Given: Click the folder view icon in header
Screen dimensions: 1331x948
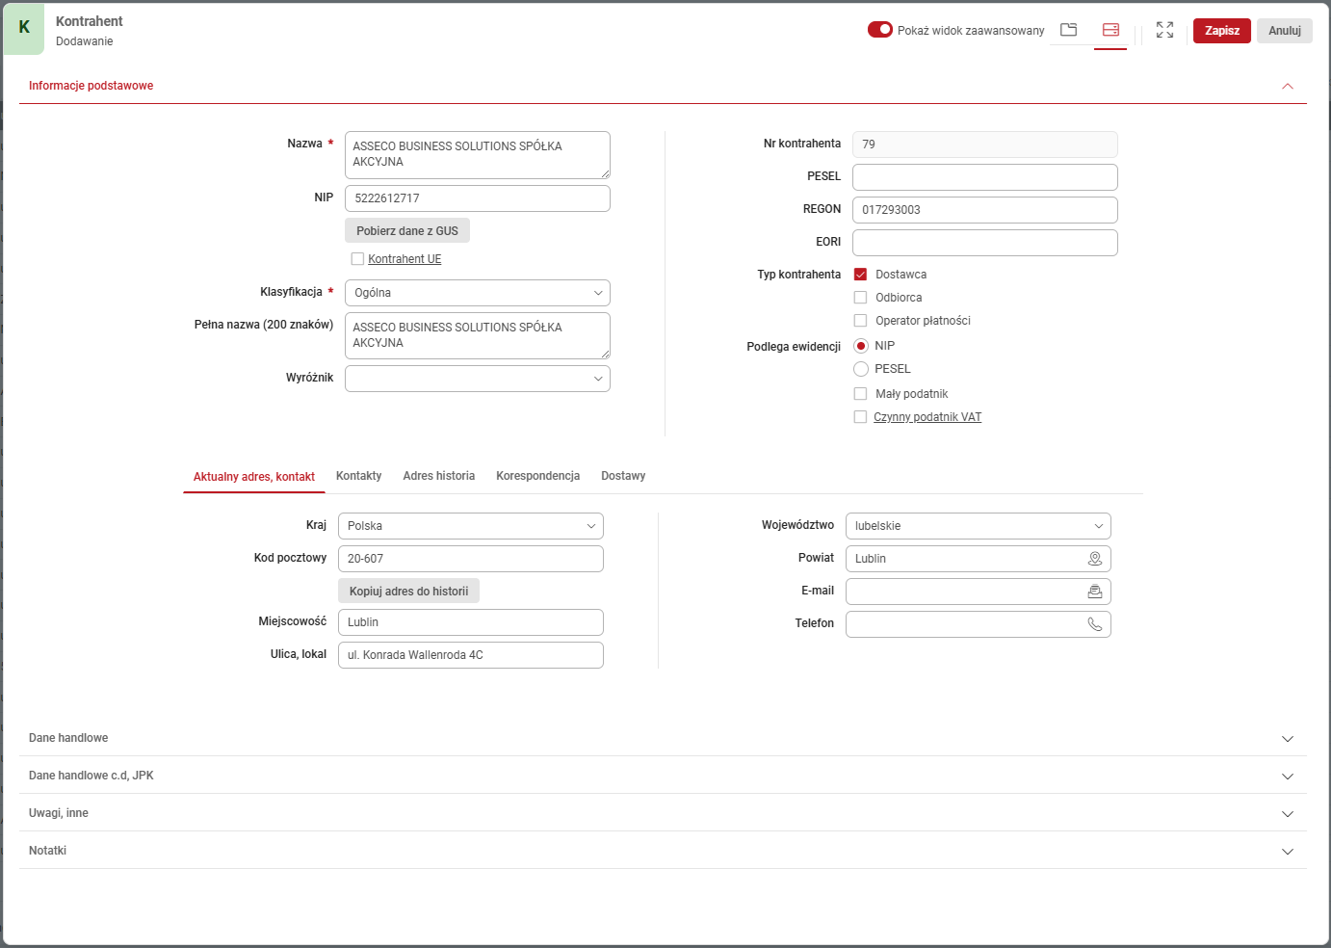Looking at the screenshot, I should click(x=1068, y=30).
